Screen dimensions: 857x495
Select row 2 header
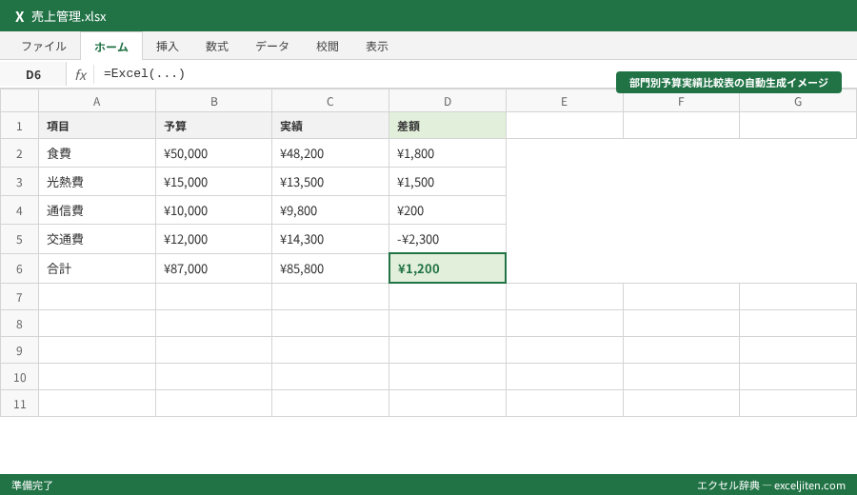click(20, 153)
